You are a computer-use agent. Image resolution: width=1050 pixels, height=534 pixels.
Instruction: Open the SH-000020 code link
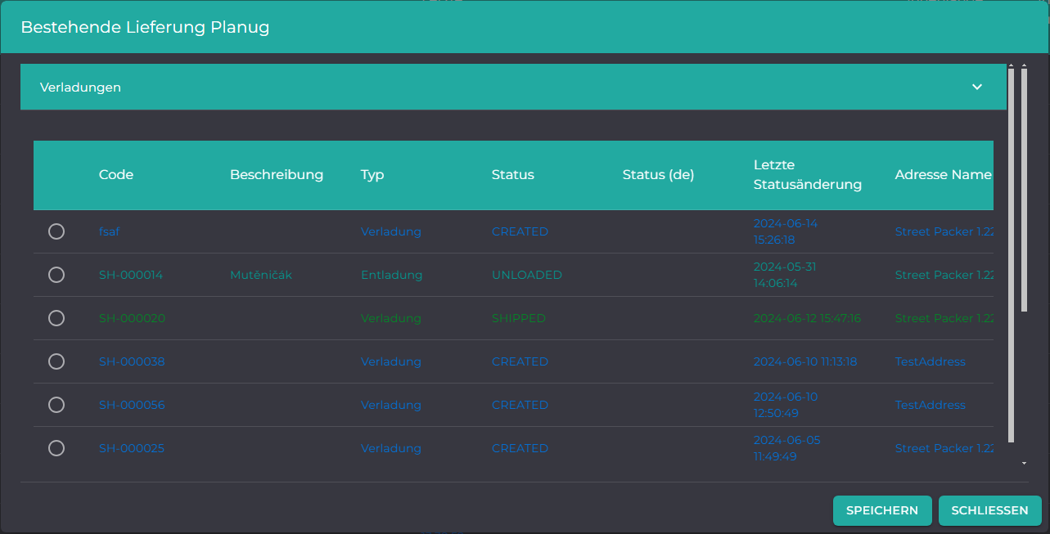pos(132,318)
